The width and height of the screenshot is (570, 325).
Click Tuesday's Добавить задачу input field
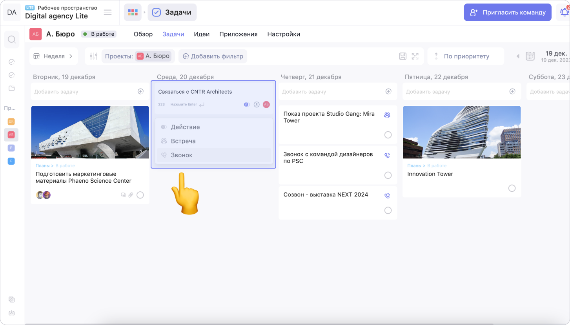point(90,91)
